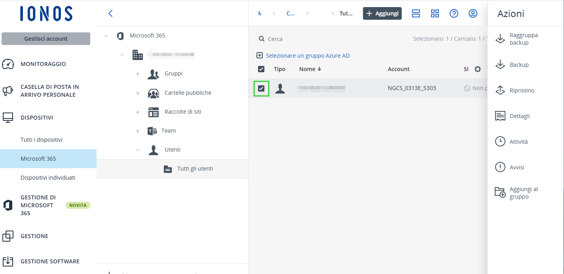
Task: Open Tutti i dispositivi in sidebar
Action: click(42, 140)
